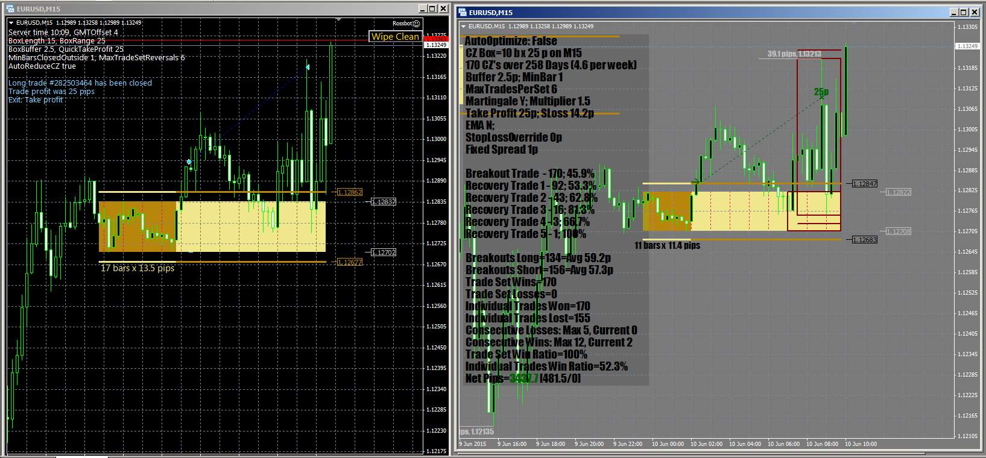Image resolution: width=986 pixels, height=458 pixels.
Task: Click 'Exit: Take profit' message
Action: click(x=36, y=100)
